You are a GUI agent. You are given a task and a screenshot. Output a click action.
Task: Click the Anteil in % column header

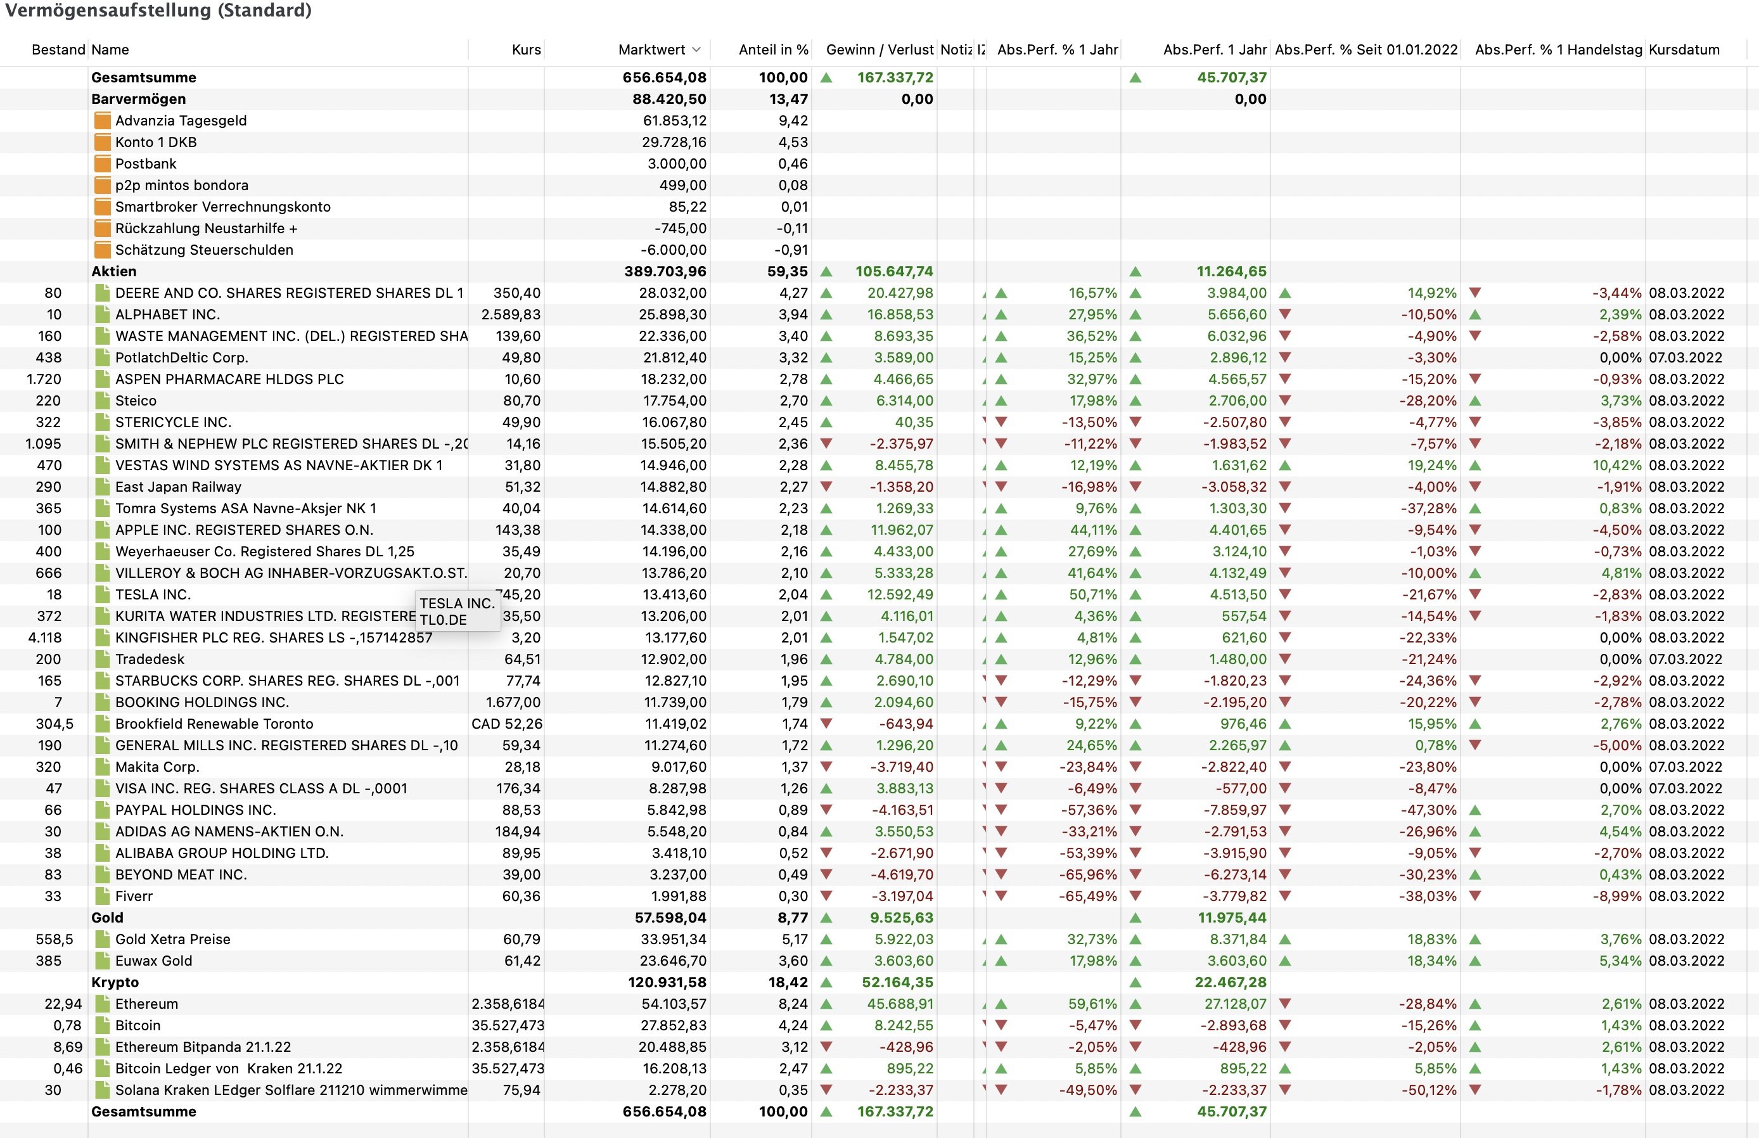click(773, 49)
